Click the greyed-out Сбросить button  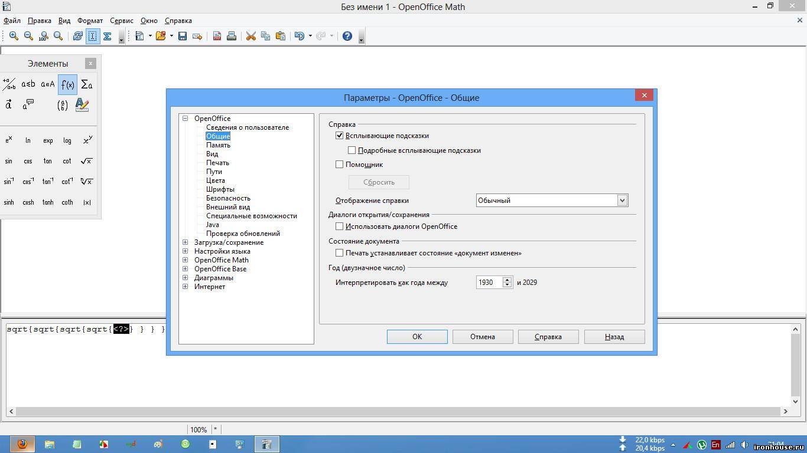379,182
